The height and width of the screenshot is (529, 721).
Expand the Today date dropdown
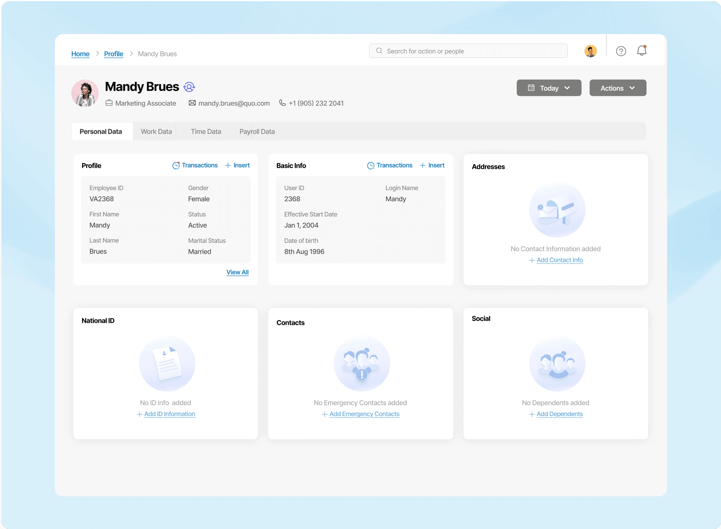(549, 88)
